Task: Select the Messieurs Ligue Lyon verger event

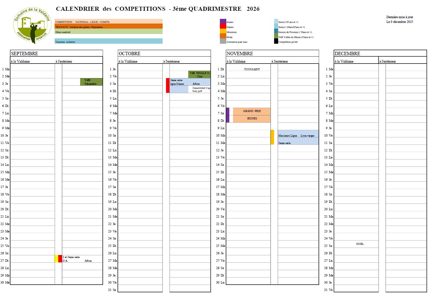Action: click(x=298, y=136)
